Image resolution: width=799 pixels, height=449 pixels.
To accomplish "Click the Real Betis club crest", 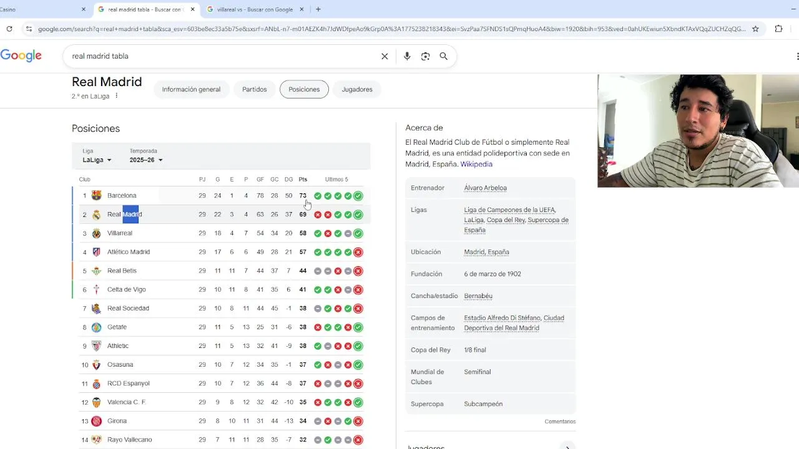I will (x=96, y=271).
